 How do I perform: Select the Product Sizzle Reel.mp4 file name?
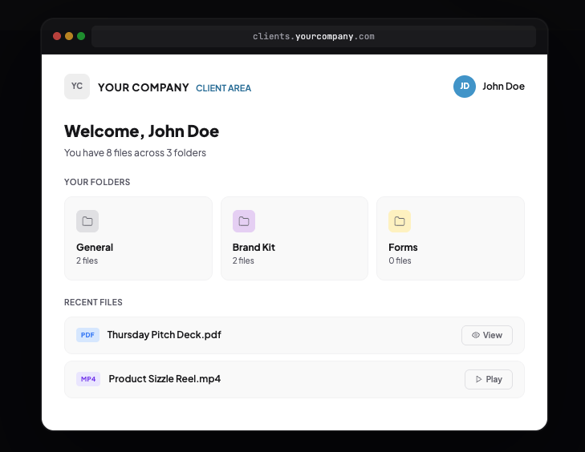click(x=165, y=379)
